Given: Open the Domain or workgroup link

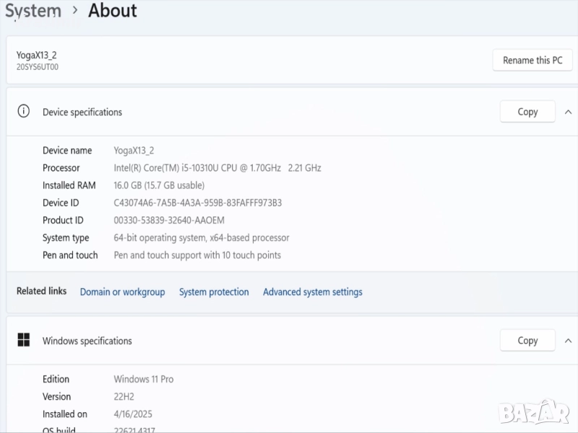Looking at the screenshot, I should point(122,292).
